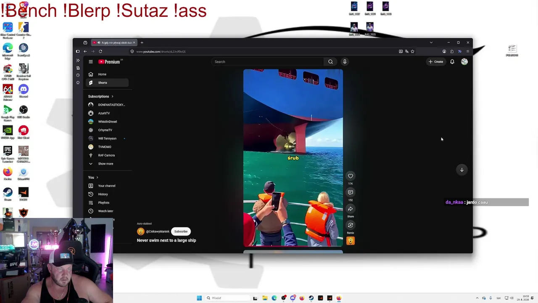
Task: Open browser extensions puzzle icon
Action: coord(452,51)
